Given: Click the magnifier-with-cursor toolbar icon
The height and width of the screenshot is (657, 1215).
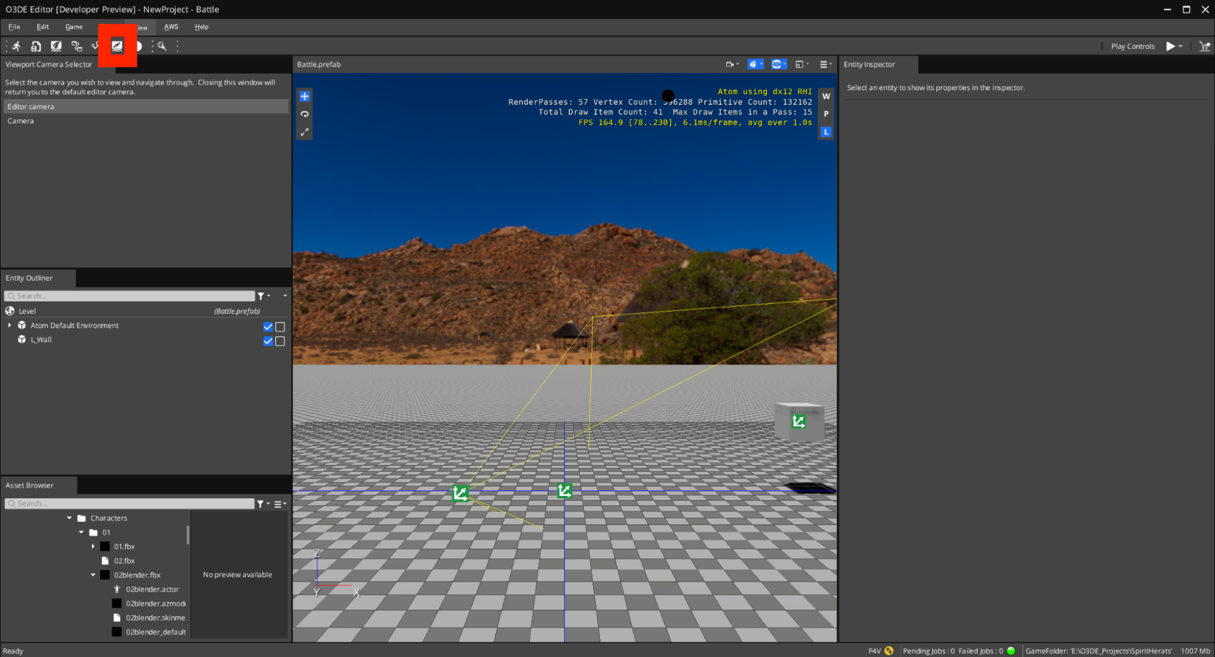Looking at the screenshot, I should 162,46.
